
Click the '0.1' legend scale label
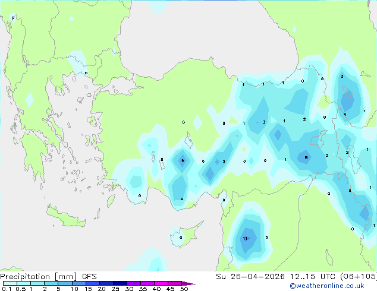click(x=7, y=289)
